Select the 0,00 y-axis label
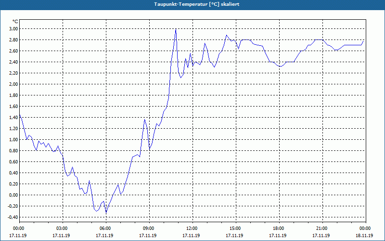Viewport: 385px width, 241px height. pos(14,195)
